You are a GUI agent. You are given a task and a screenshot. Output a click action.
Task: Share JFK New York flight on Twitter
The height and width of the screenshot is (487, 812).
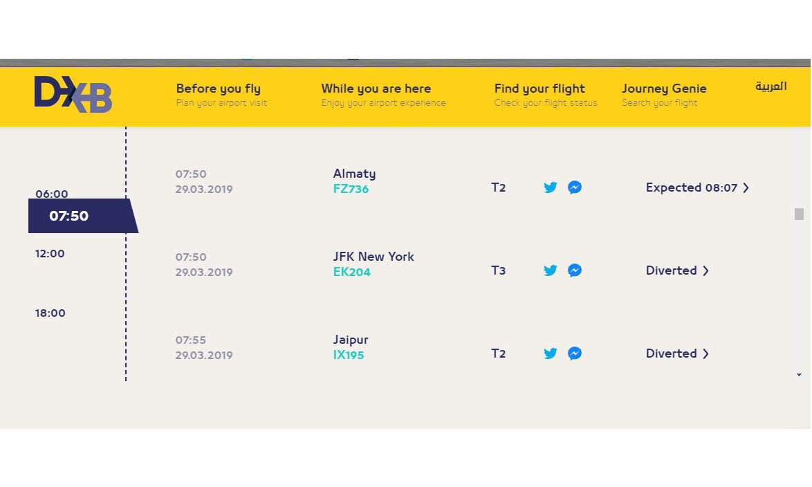click(x=551, y=270)
